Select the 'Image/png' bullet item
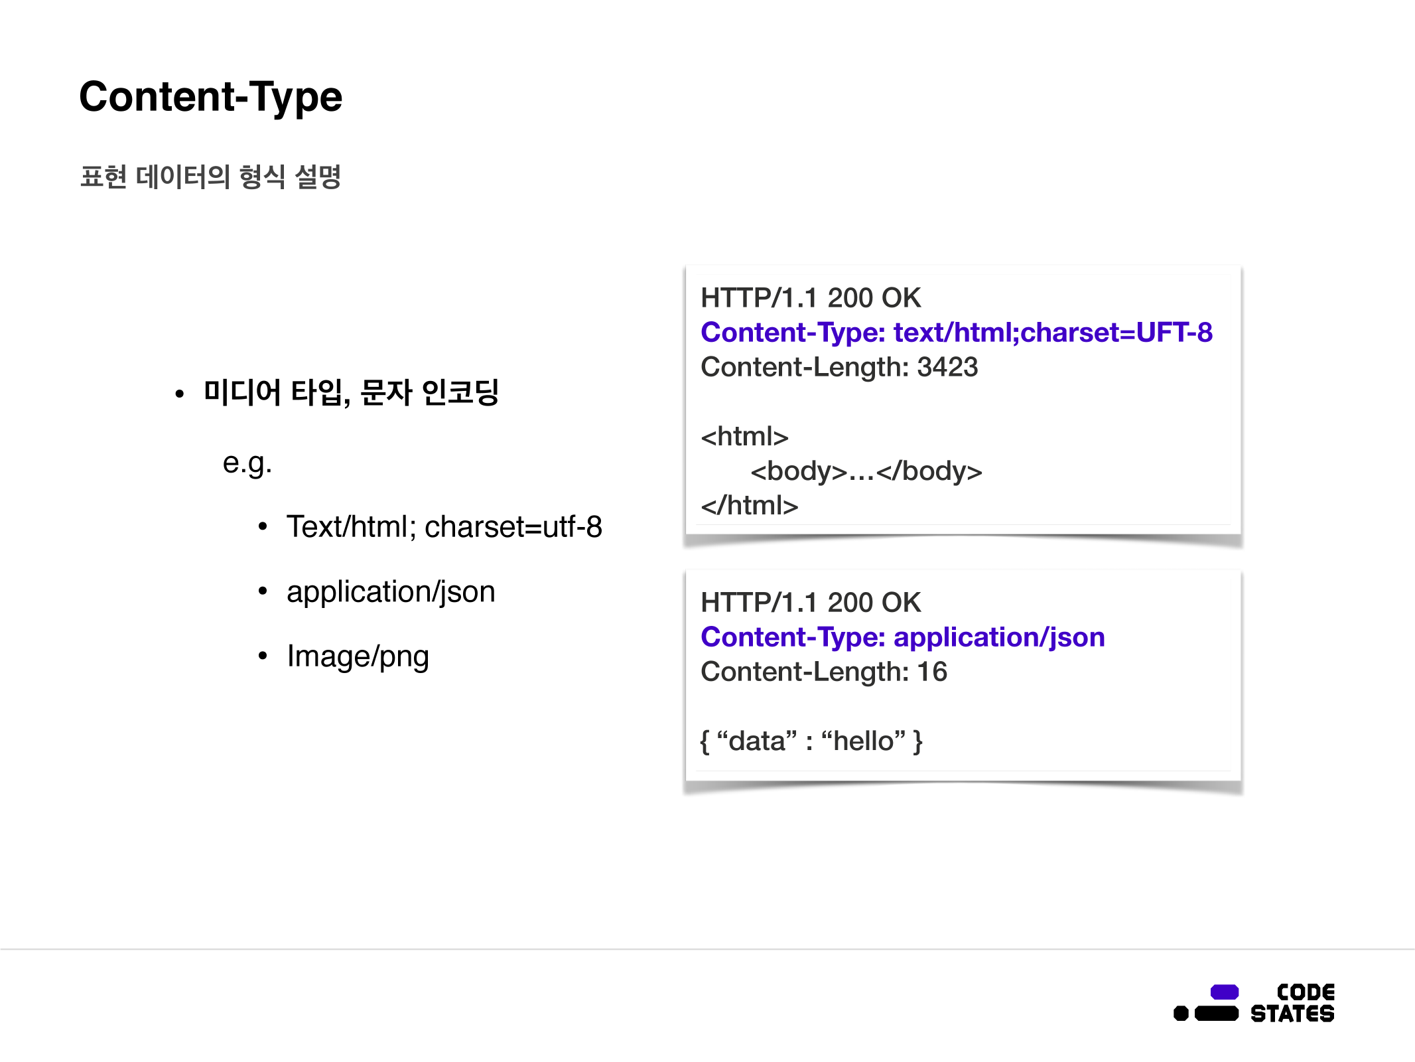The width and height of the screenshot is (1415, 1062). pyautogui.click(x=358, y=656)
